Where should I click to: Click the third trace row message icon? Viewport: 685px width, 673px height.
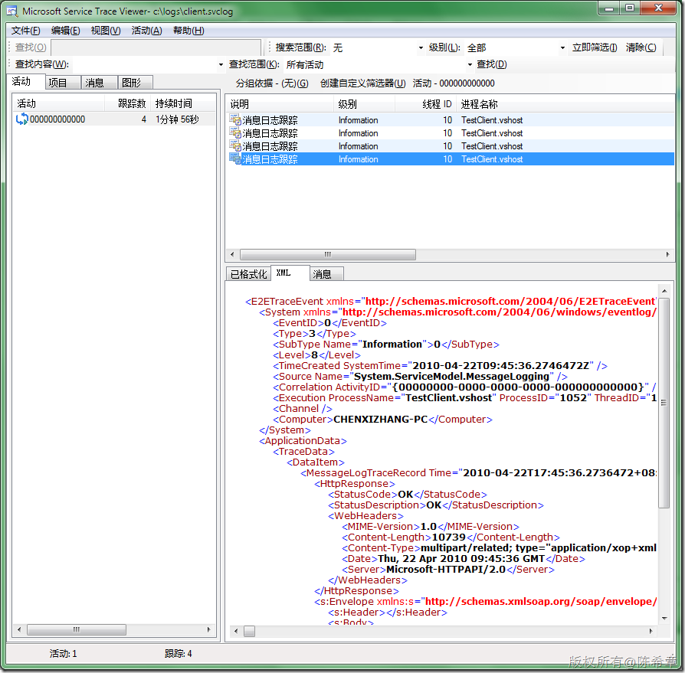[235, 145]
